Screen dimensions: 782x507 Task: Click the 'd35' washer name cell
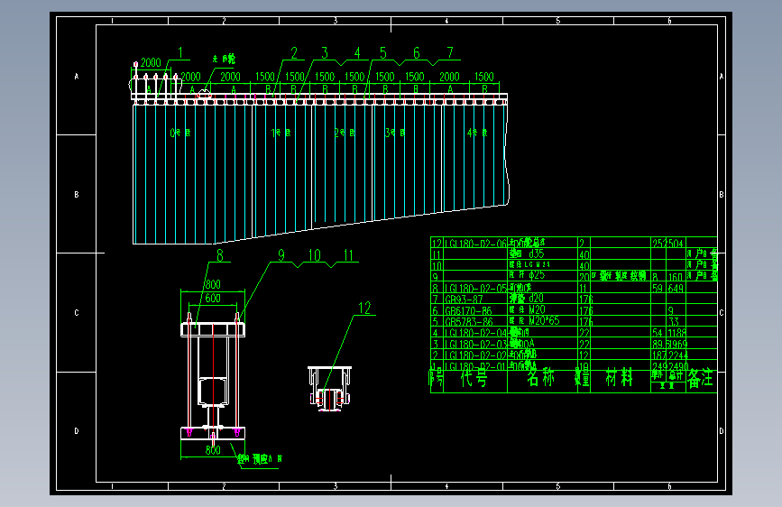click(527, 254)
